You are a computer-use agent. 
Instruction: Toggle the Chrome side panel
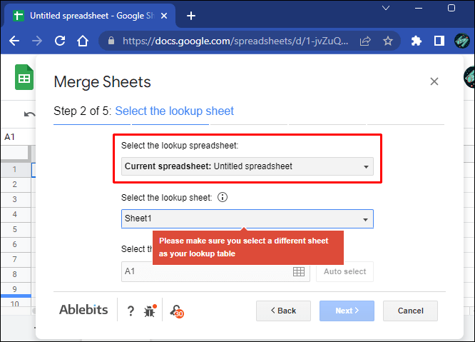click(439, 41)
